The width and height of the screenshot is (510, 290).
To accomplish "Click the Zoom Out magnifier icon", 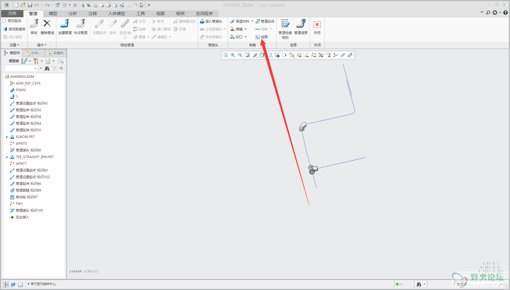I will coord(240,55).
